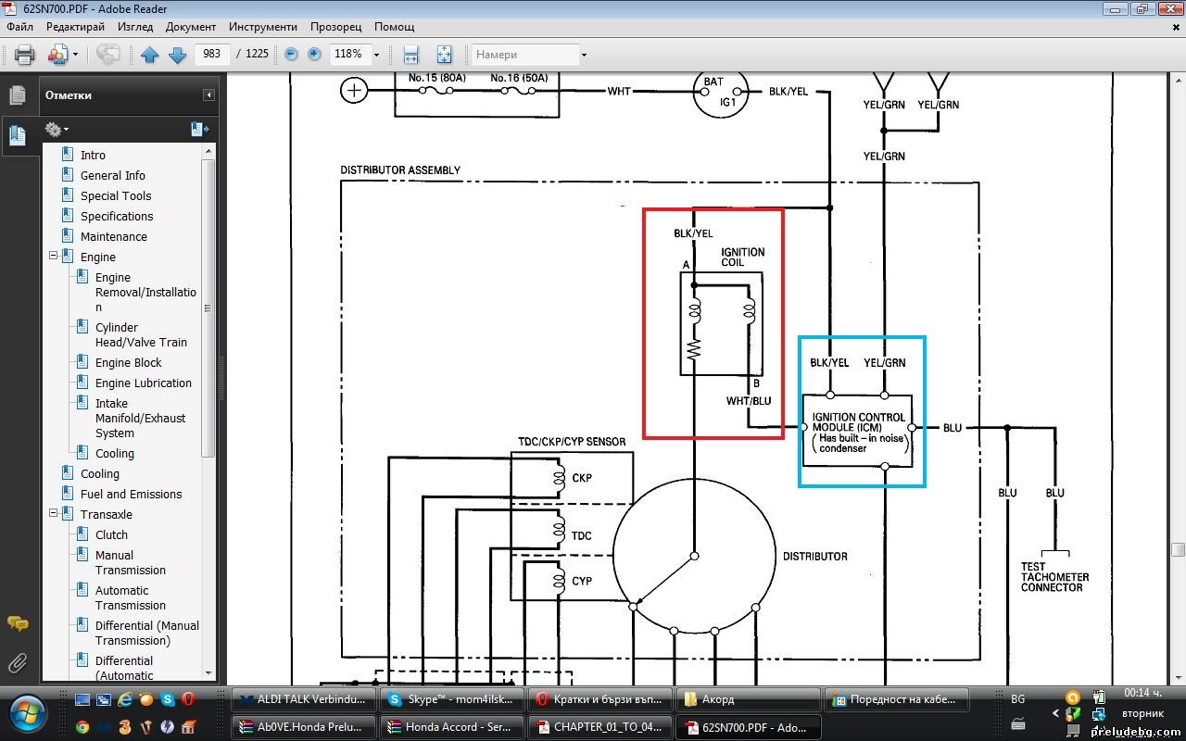Viewport: 1186px width, 741px height.
Task: Open the Документ menu
Action: (x=191, y=27)
